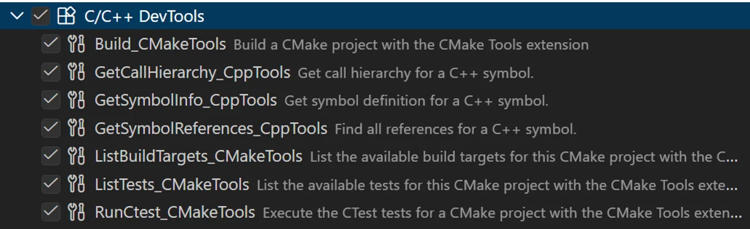750x229 pixels.
Task: Click the tool icon beside ListBuildTargets_CMakeTools
Action: point(76,156)
